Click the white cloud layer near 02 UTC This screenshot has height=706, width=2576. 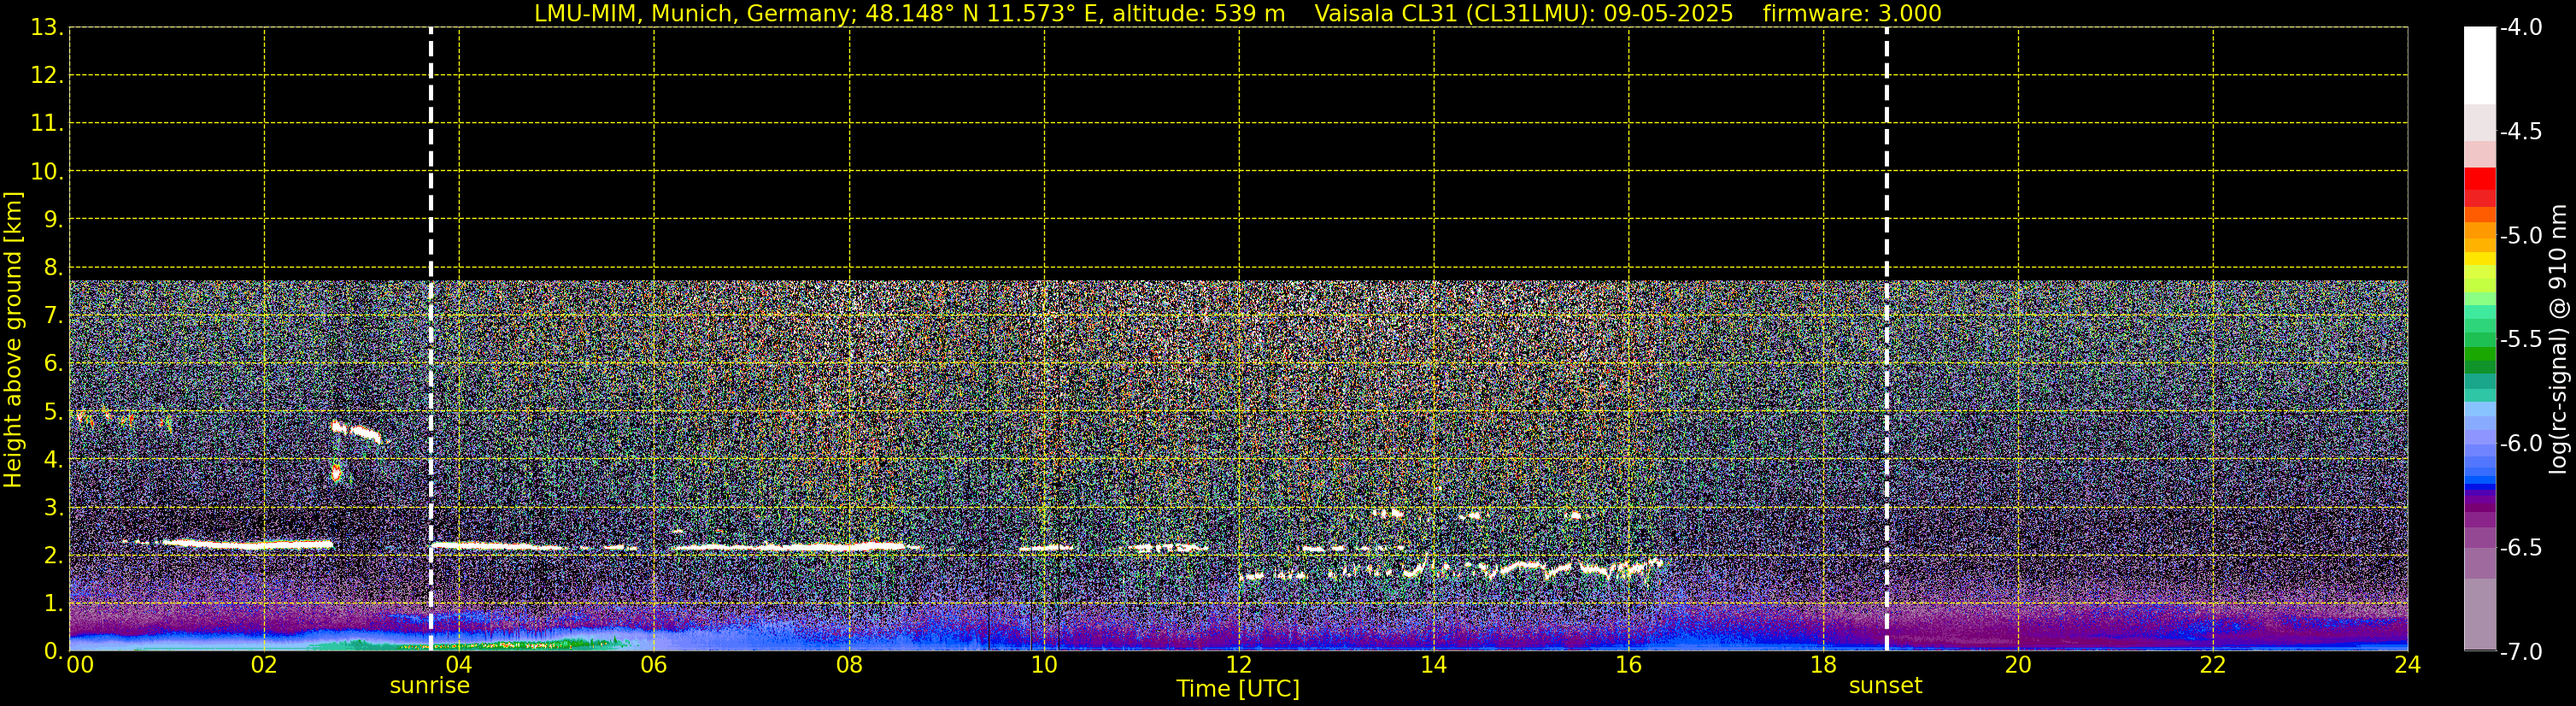[250, 545]
